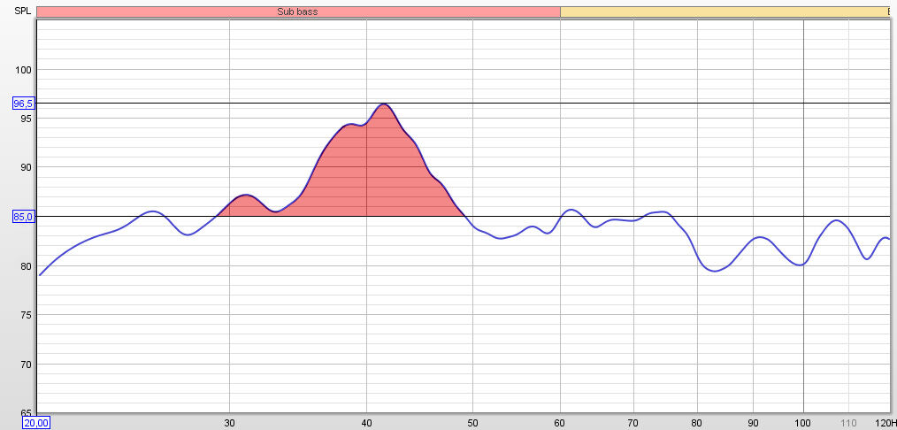Click the 75 label on SPL axis
The height and width of the screenshot is (430, 897).
point(27,315)
